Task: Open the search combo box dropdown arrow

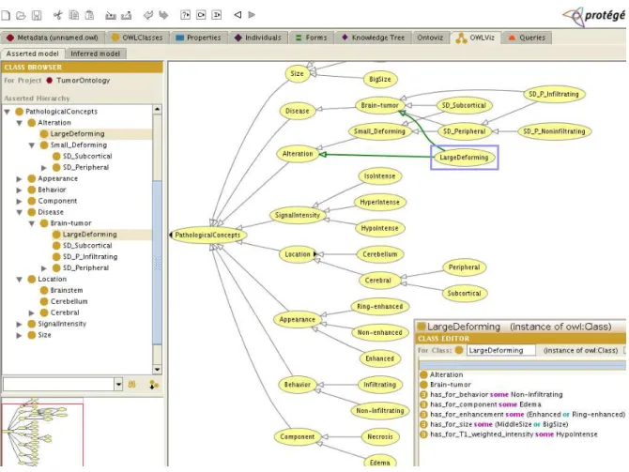Action: 118,385
